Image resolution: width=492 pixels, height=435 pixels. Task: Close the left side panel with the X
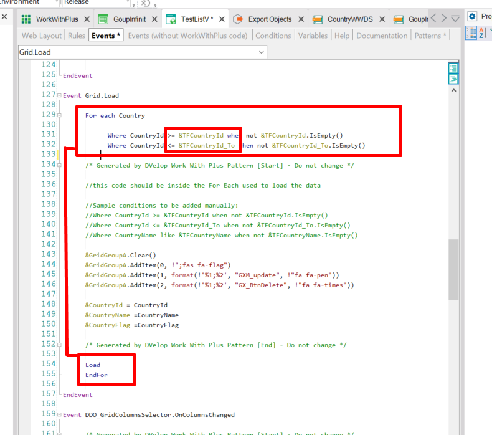tap(4, 16)
